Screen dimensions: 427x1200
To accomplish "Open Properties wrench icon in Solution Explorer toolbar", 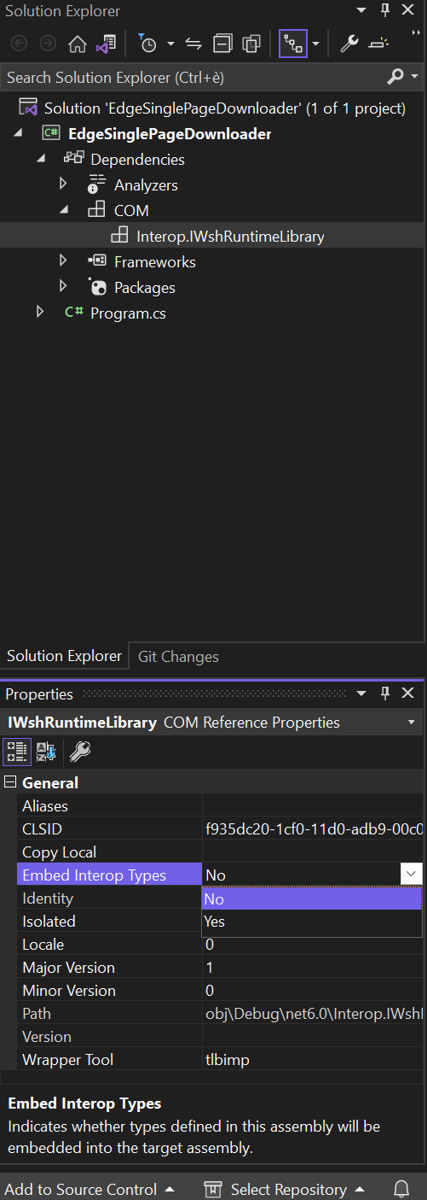I will tap(349, 44).
